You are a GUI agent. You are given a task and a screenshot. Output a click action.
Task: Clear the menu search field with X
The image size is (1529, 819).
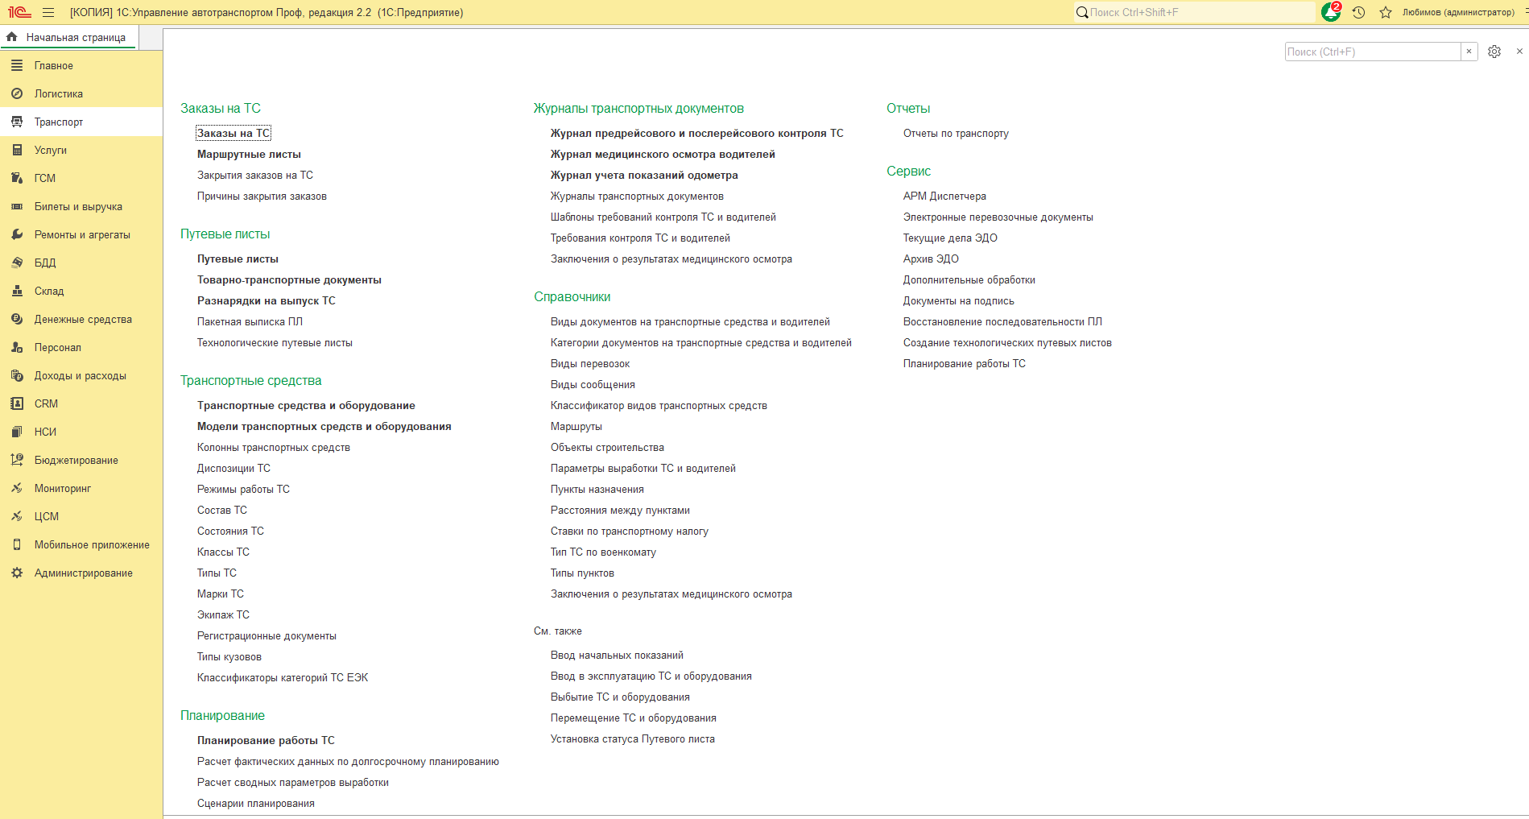click(1469, 52)
